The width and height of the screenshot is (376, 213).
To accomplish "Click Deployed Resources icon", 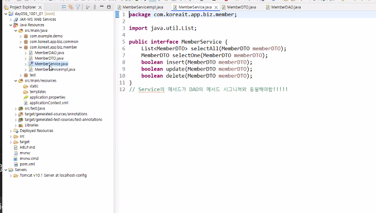I will pyautogui.click(x=16, y=131).
